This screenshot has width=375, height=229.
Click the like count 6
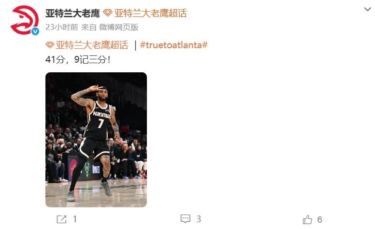point(319,219)
